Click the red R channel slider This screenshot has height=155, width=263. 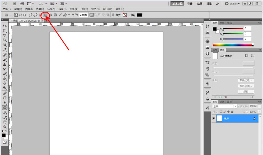click(x=233, y=28)
